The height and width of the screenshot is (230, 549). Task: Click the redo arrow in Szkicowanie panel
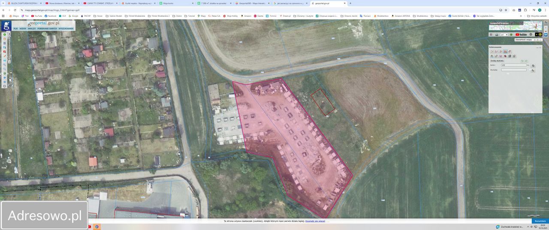(526, 61)
